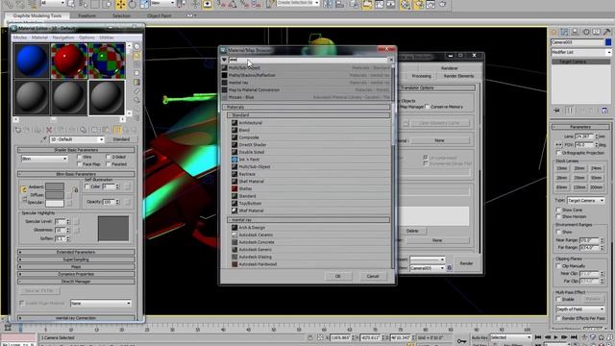The width and height of the screenshot is (615, 346).
Task: Open the Navigation menu in Material Editor
Action: (x=63, y=37)
